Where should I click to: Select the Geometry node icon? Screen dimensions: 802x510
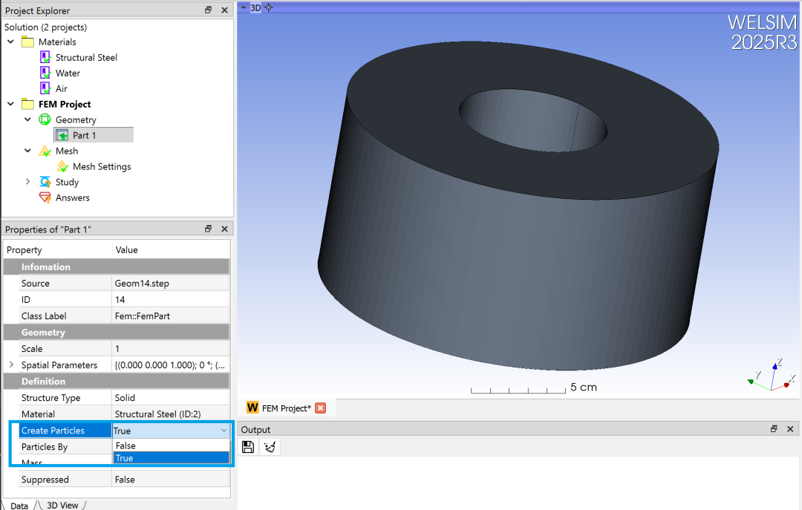tap(45, 120)
